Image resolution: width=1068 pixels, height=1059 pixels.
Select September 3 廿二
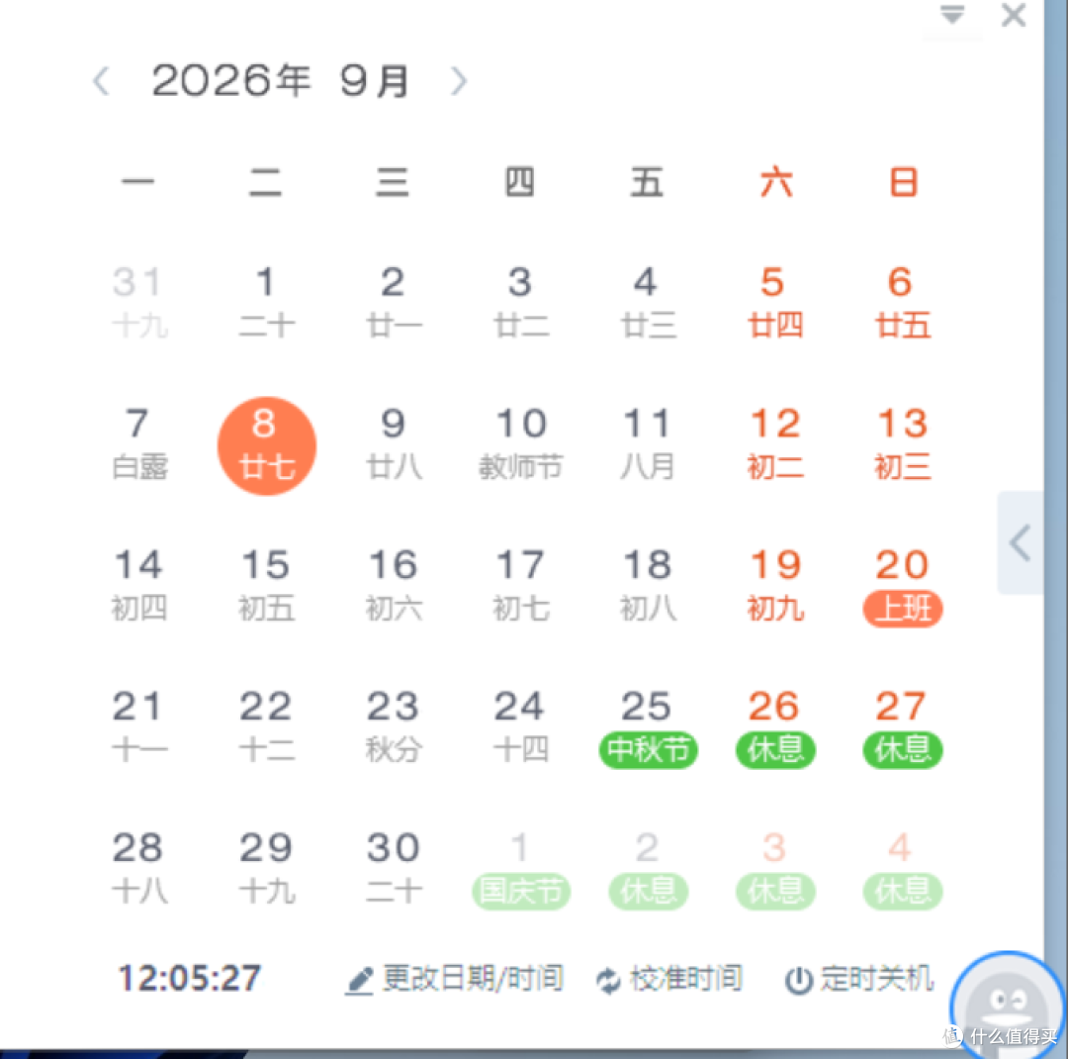coord(521,302)
